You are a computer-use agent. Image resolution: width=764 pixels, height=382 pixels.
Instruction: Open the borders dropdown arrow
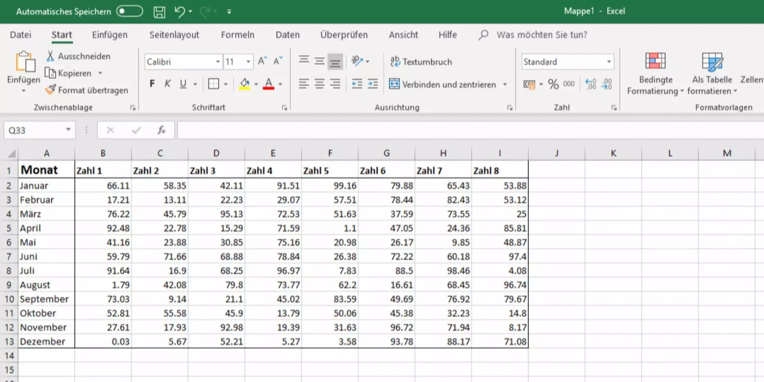point(226,84)
